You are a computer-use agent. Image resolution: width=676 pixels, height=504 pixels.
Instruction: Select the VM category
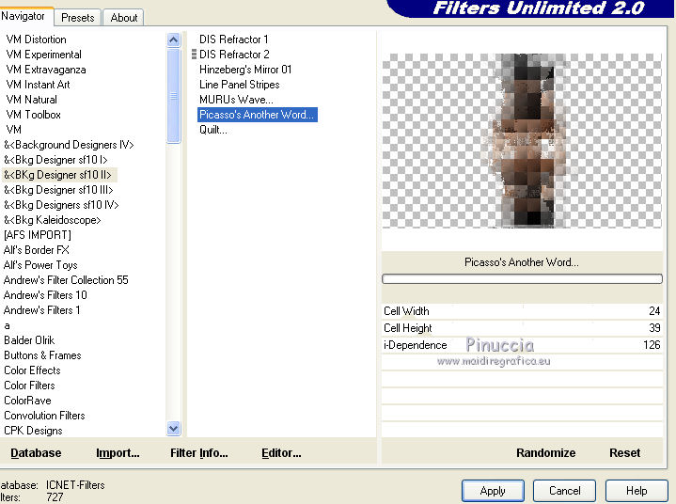(x=14, y=130)
